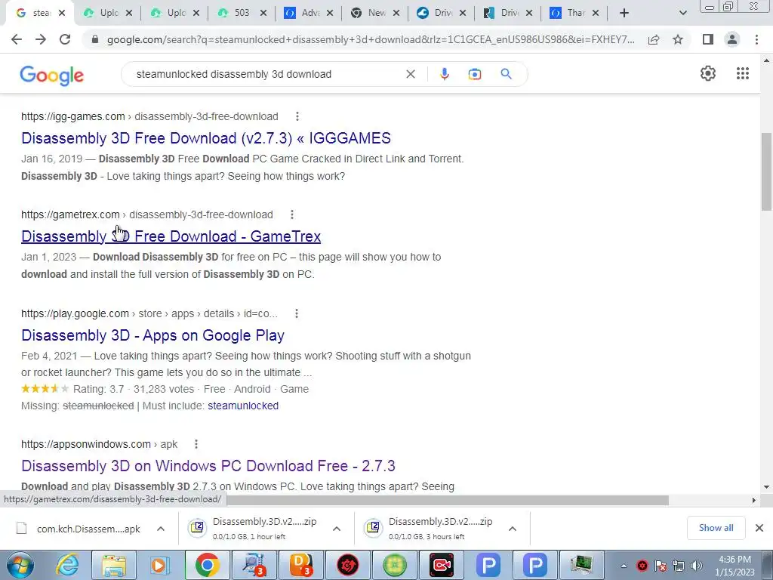Expand options for the zip with 1 hour left
This screenshot has width=773, height=580.
pyautogui.click(x=337, y=529)
